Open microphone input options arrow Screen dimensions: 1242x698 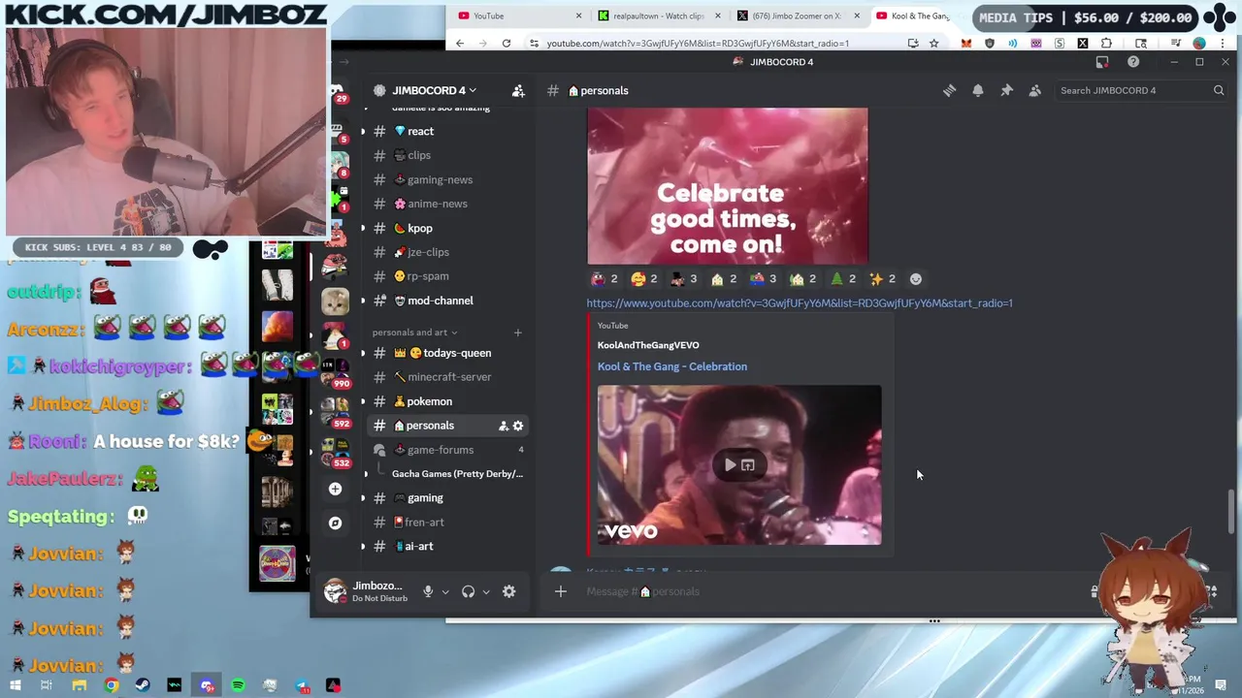(x=445, y=591)
